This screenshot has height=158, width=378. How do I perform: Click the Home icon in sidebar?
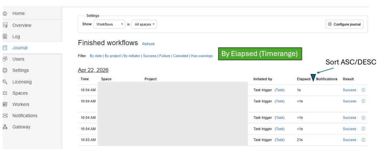click(x=5, y=13)
